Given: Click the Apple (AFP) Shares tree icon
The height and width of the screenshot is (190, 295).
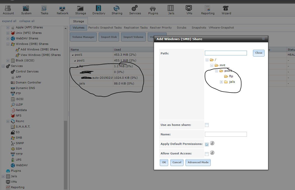Looking at the screenshot, I should (13, 28).
